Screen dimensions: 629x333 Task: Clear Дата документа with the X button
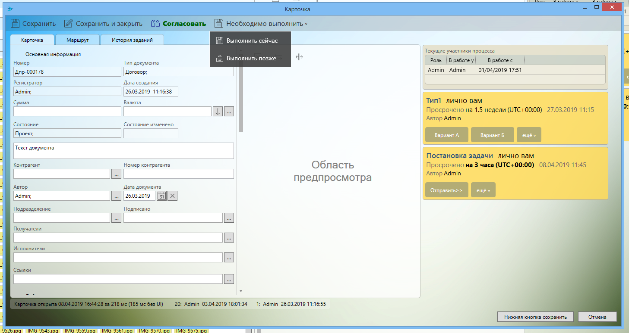click(x=172, y=196)
